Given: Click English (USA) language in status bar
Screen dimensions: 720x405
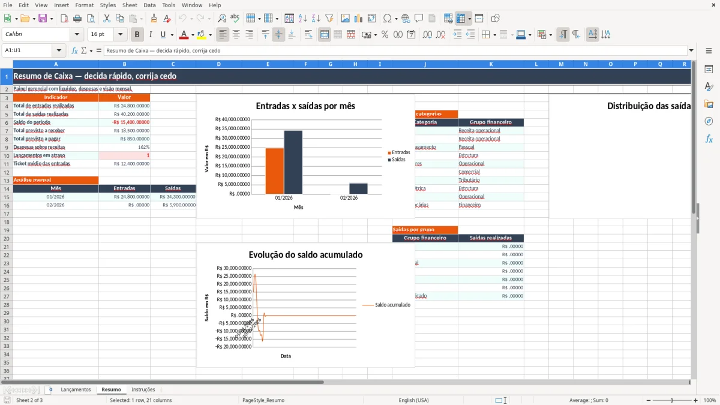Looking at the screenshot, I should click(x=414, y=400).
